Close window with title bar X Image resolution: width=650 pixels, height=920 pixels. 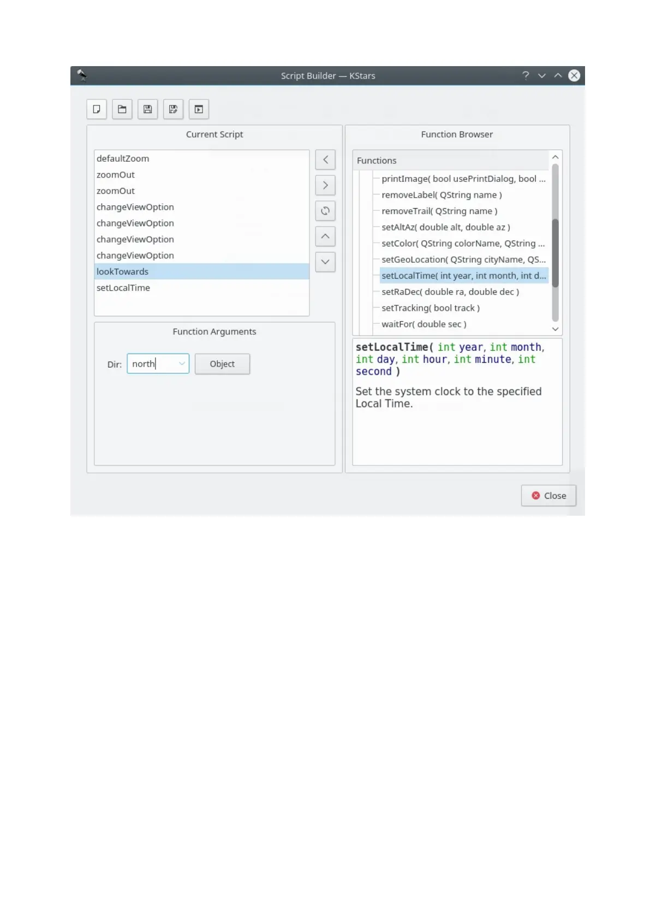(x=574, y=75)
